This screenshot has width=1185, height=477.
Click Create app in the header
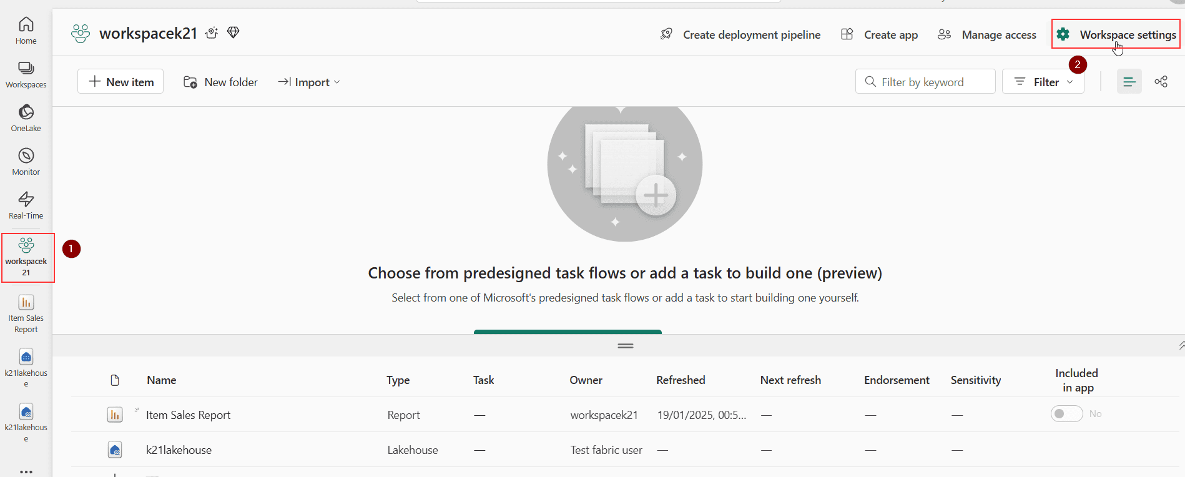[x=879, y=35]
